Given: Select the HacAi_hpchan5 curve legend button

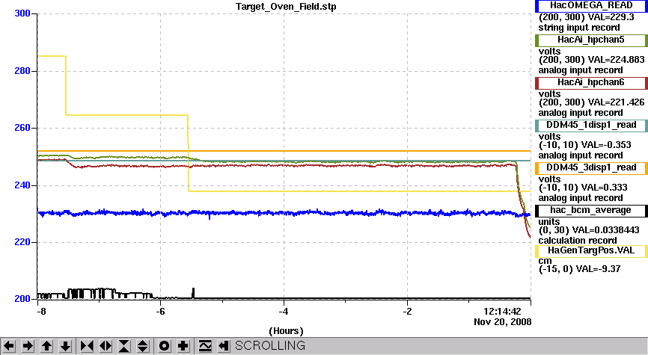Looking at the screenshot, I should [591, 40].
